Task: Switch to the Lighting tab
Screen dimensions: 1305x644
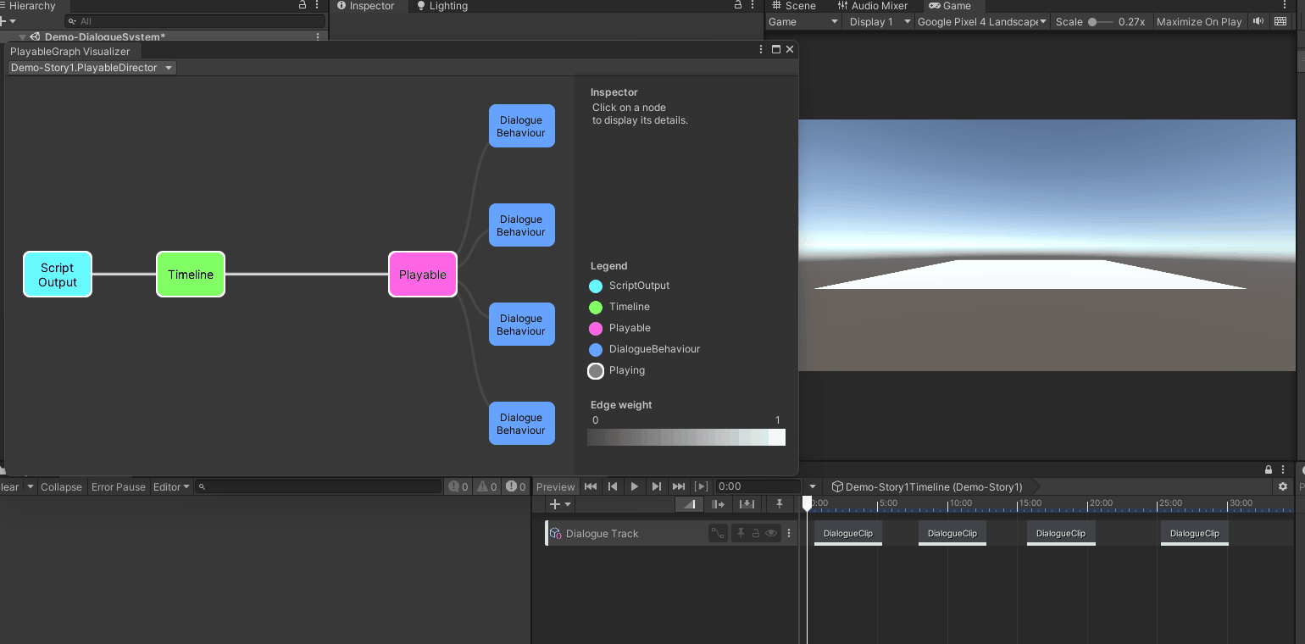Action: pyautogui.click(x=441, y=6)
